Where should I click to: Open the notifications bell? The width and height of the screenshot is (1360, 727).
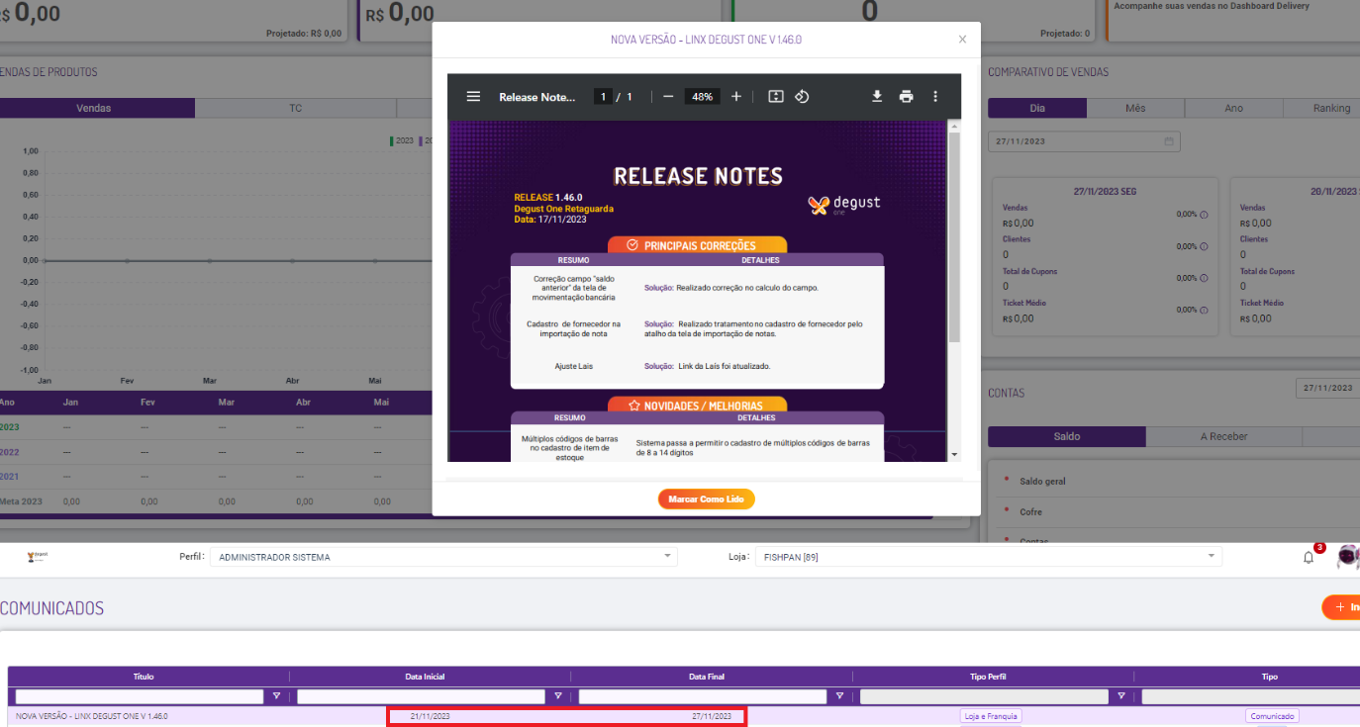click(1309, 558)
